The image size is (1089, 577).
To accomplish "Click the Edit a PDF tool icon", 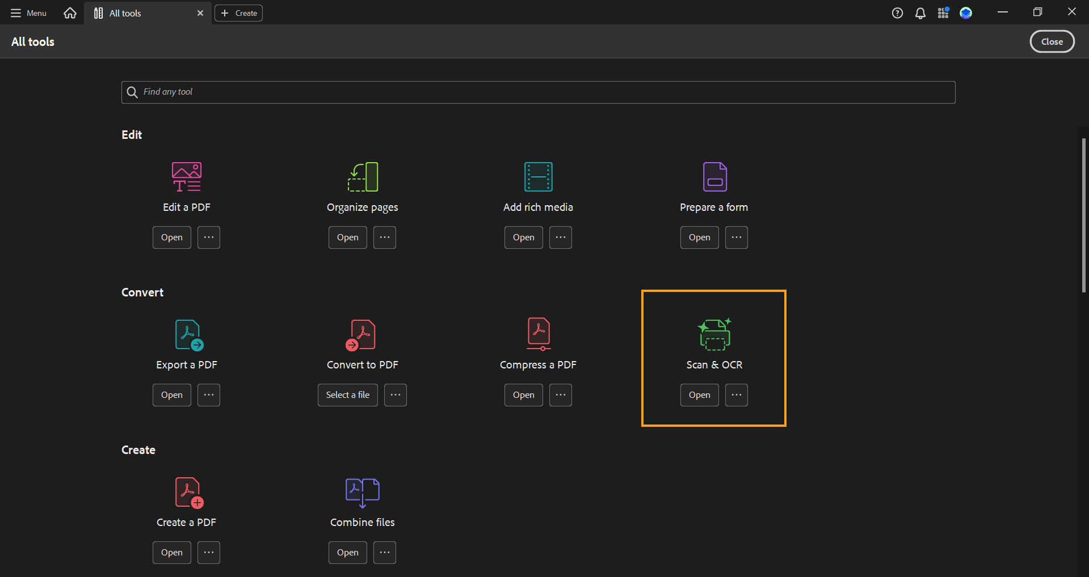I will pyautogui.click(x=187, y=177).
